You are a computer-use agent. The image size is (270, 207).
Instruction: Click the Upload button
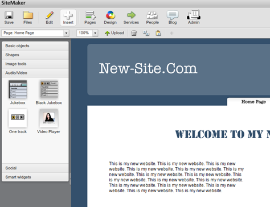(114, 33)
